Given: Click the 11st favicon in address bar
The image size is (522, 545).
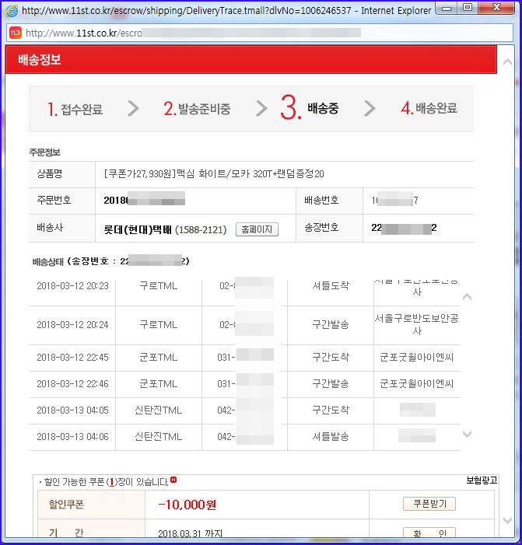Looking at the screenshot, I should (x=15, y=33).
